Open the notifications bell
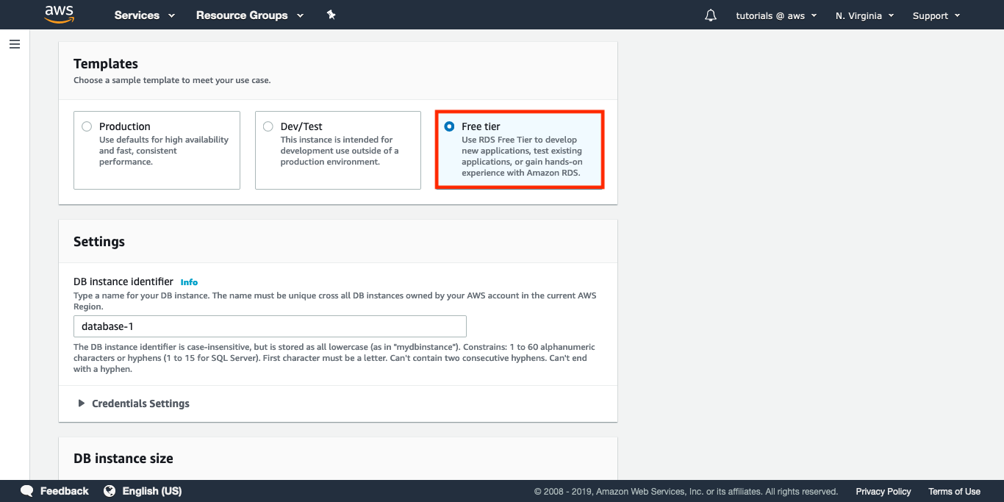Screen dimensions: 1004x502 [710, 15]
